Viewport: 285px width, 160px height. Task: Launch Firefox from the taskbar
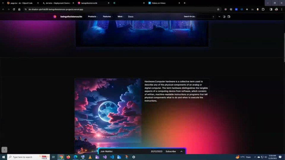tap(68, 157)
